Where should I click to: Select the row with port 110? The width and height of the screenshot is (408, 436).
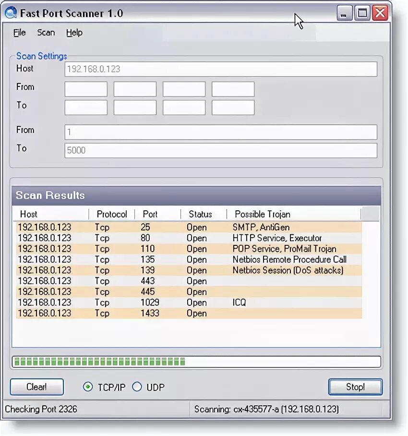(x=189, y=249)
